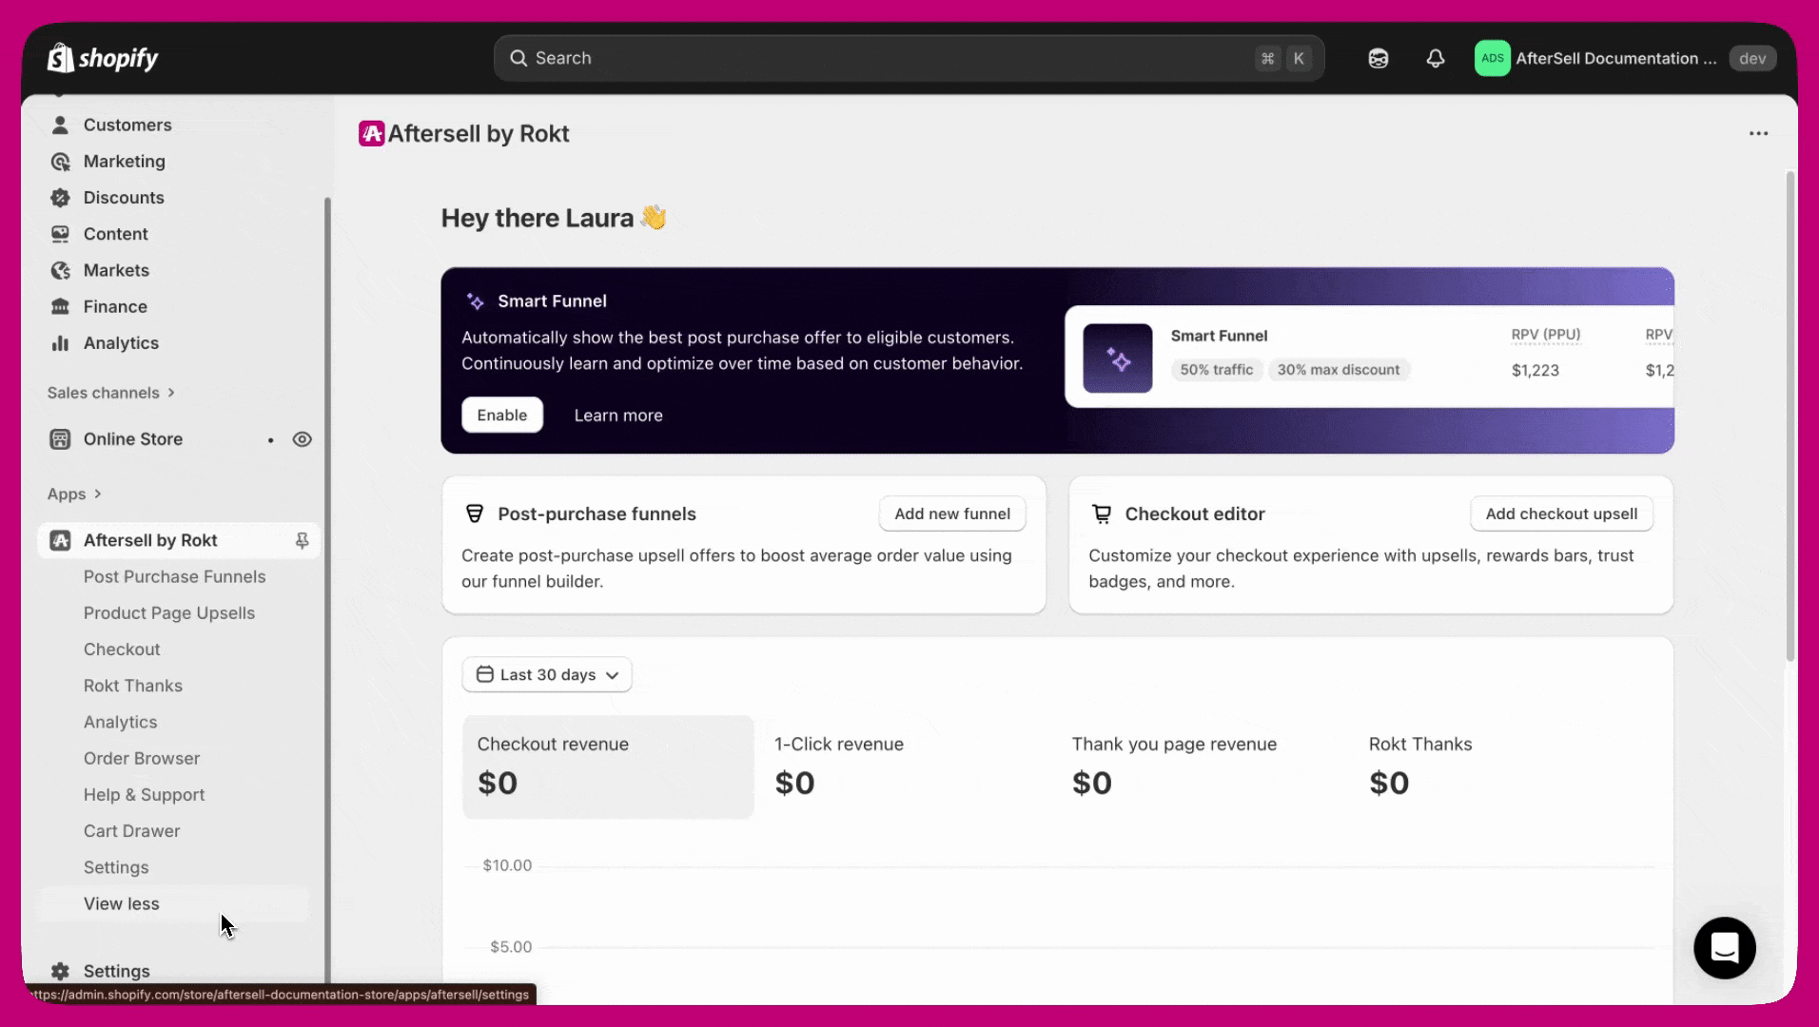
Task: Open Order Browser
Action: tap(141, 758)
